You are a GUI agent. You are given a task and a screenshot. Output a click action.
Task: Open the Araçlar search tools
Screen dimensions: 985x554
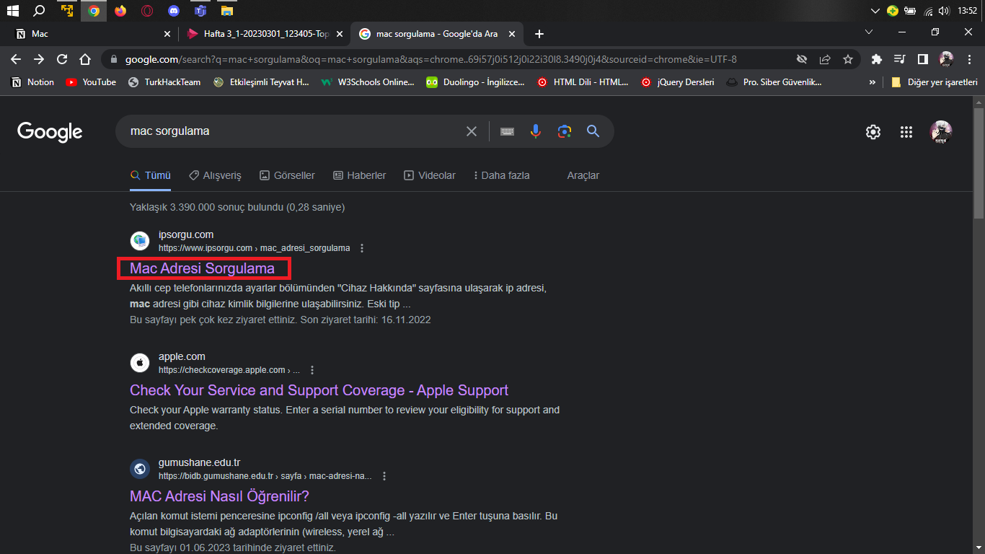click(583, 175)
